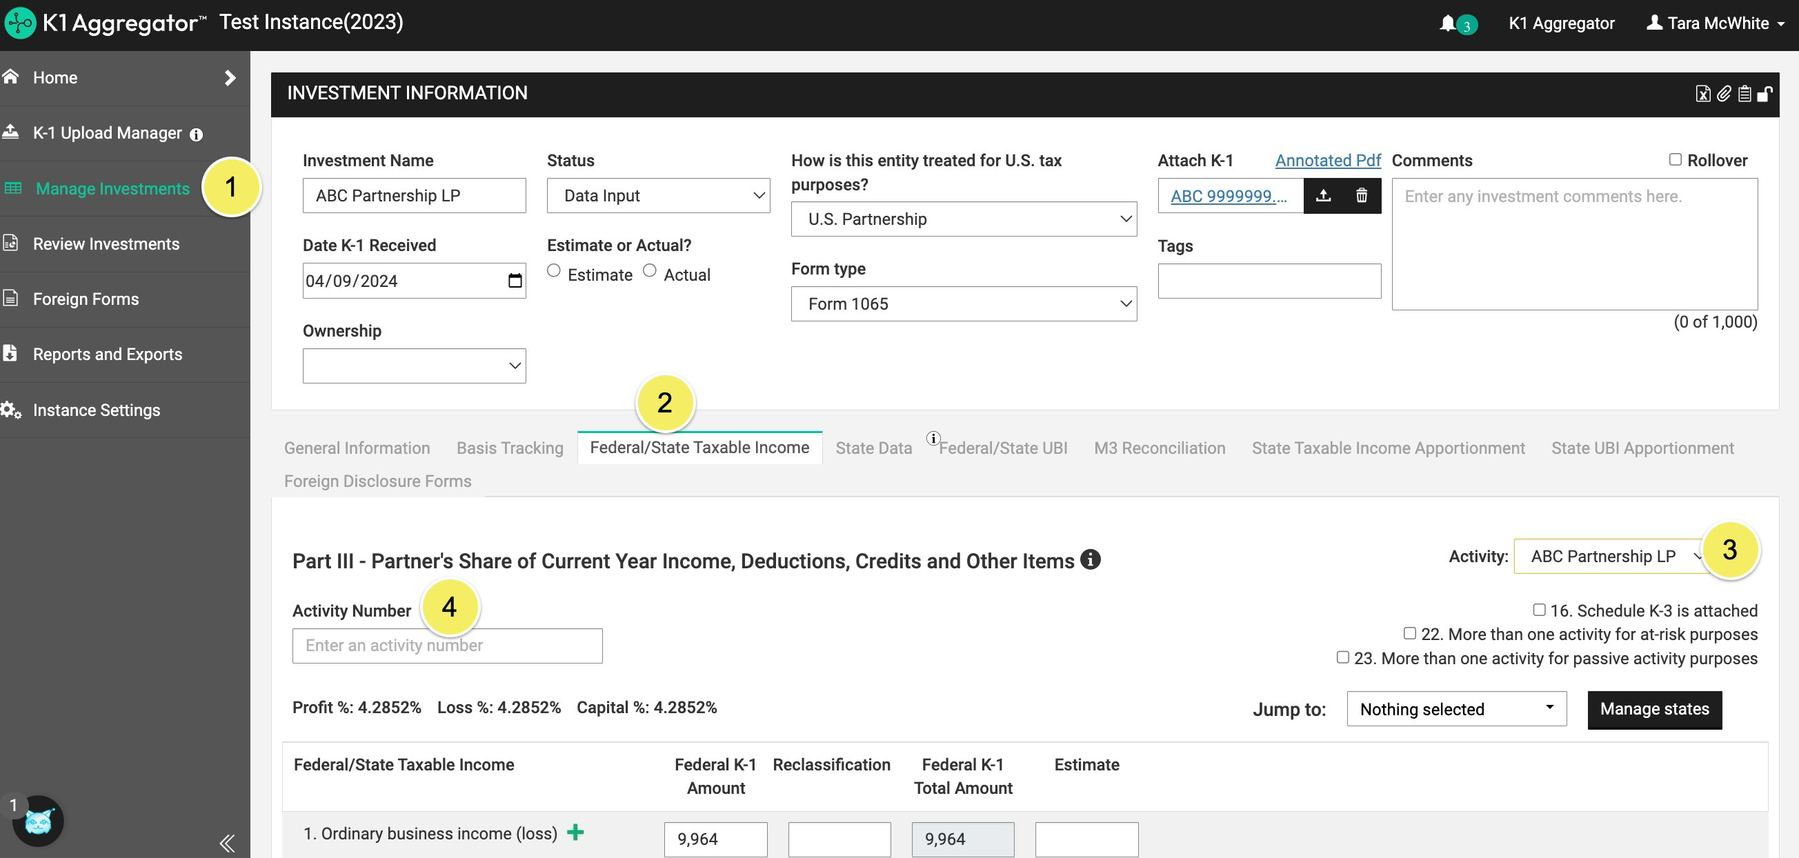The image size is (1799, 858).
Task: Click the green plus beside Ordinary business income
Action: 575,832
